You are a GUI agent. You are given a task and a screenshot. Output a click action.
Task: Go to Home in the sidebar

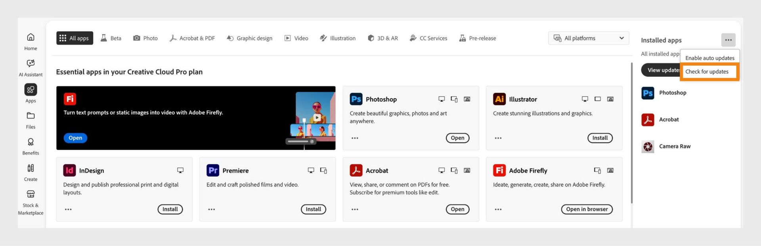pos(31,42)
